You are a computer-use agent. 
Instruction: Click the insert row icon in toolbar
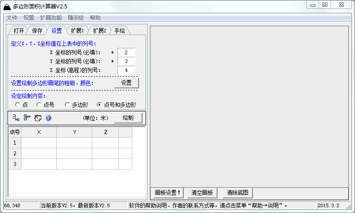coord(16,118)
